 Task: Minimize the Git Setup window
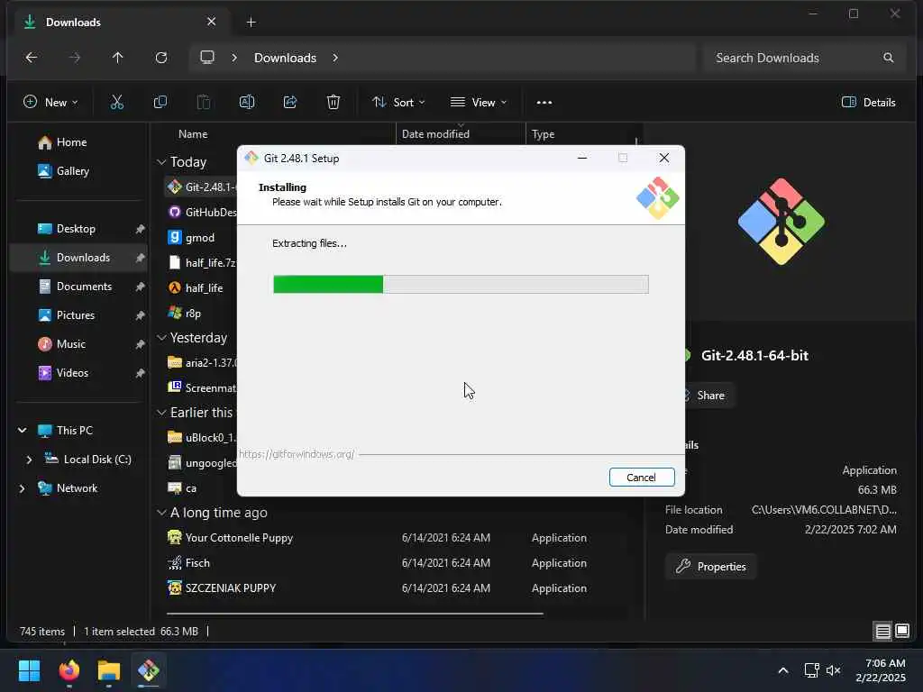coord(582,158)
